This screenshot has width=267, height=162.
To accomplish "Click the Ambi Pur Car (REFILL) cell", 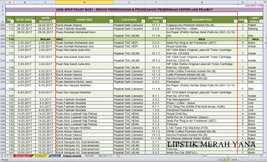I will point(202,152).
